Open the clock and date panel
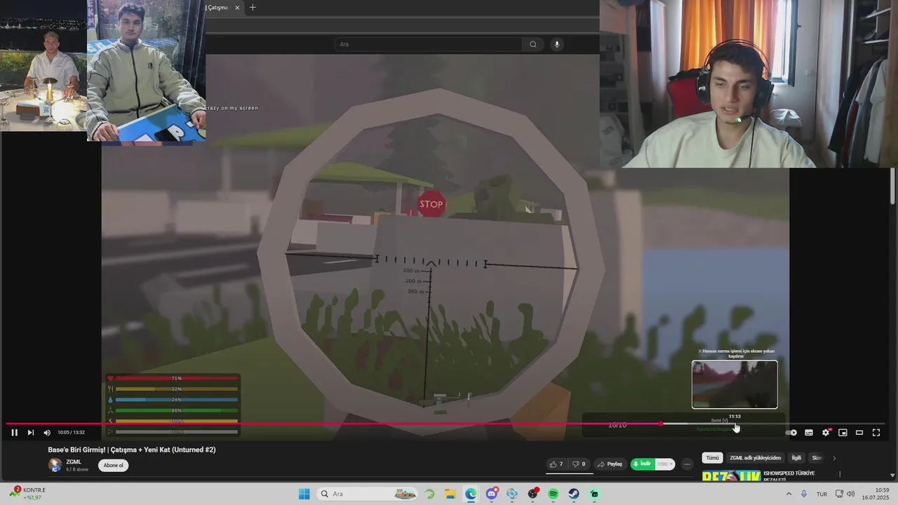Viewport: 898px width, 505px height. [876, 494]
